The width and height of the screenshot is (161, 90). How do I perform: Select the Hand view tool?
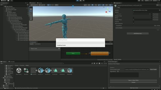31,9
